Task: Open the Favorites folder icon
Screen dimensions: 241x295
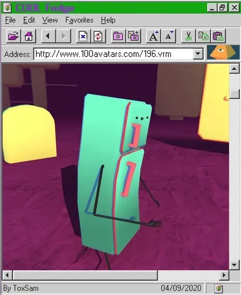Action: pos(119,36)
